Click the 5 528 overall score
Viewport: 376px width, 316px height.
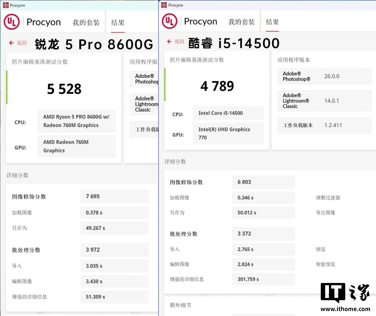(64, 89)
